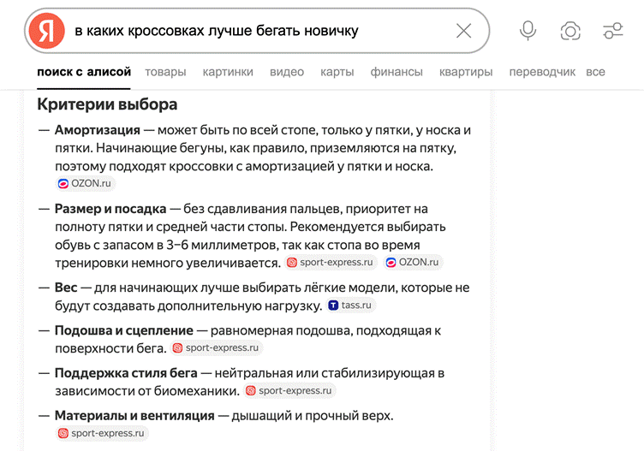
Task: Open tass.ru source link
Action: pyautogui.click(x=351, y=306)
